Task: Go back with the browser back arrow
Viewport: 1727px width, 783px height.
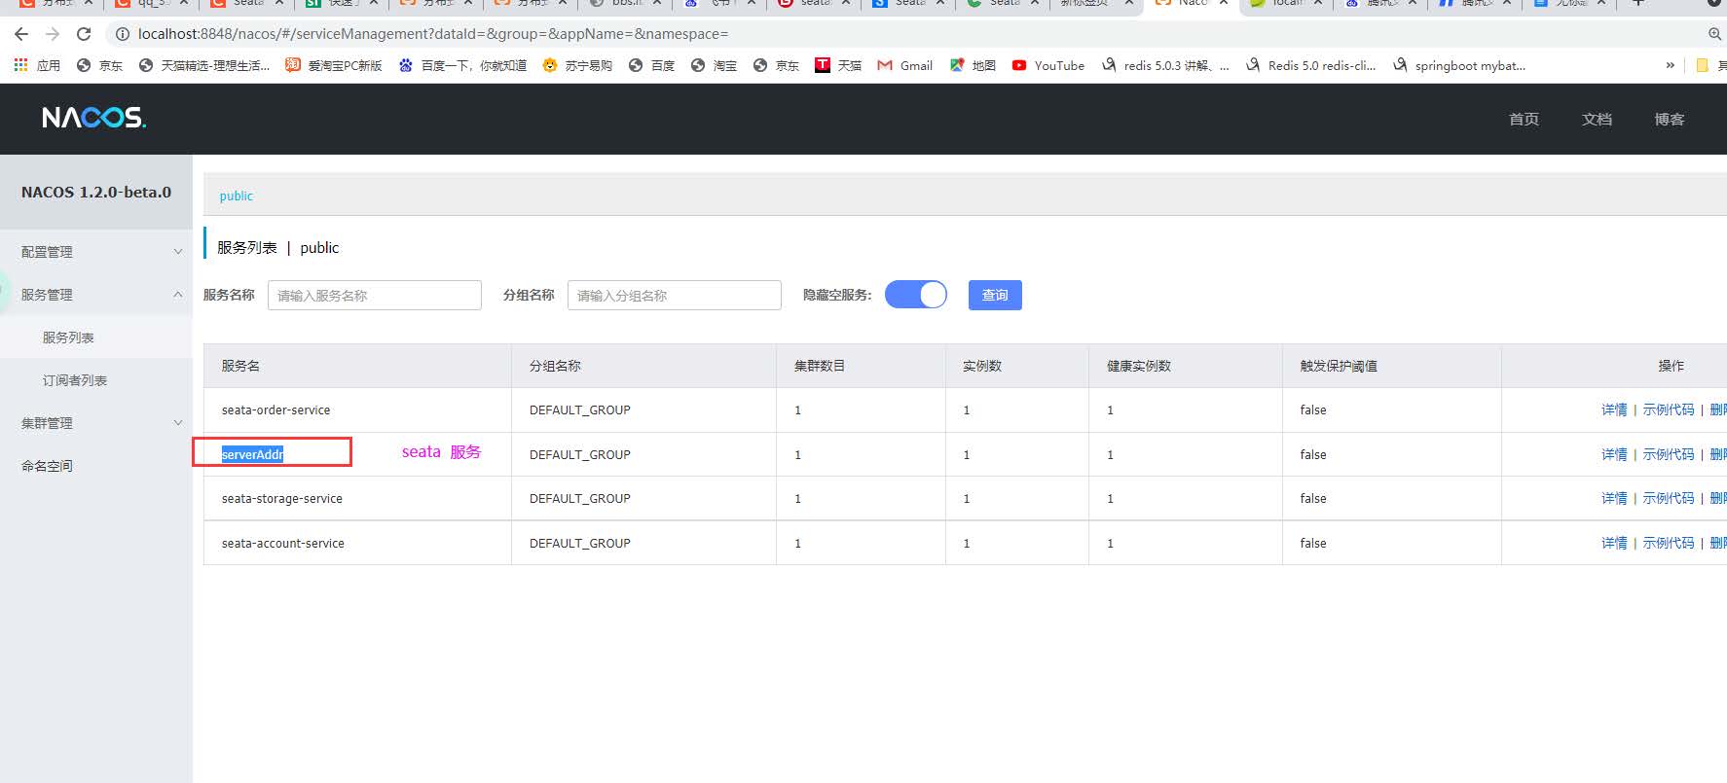Action: tap(21, 34)
